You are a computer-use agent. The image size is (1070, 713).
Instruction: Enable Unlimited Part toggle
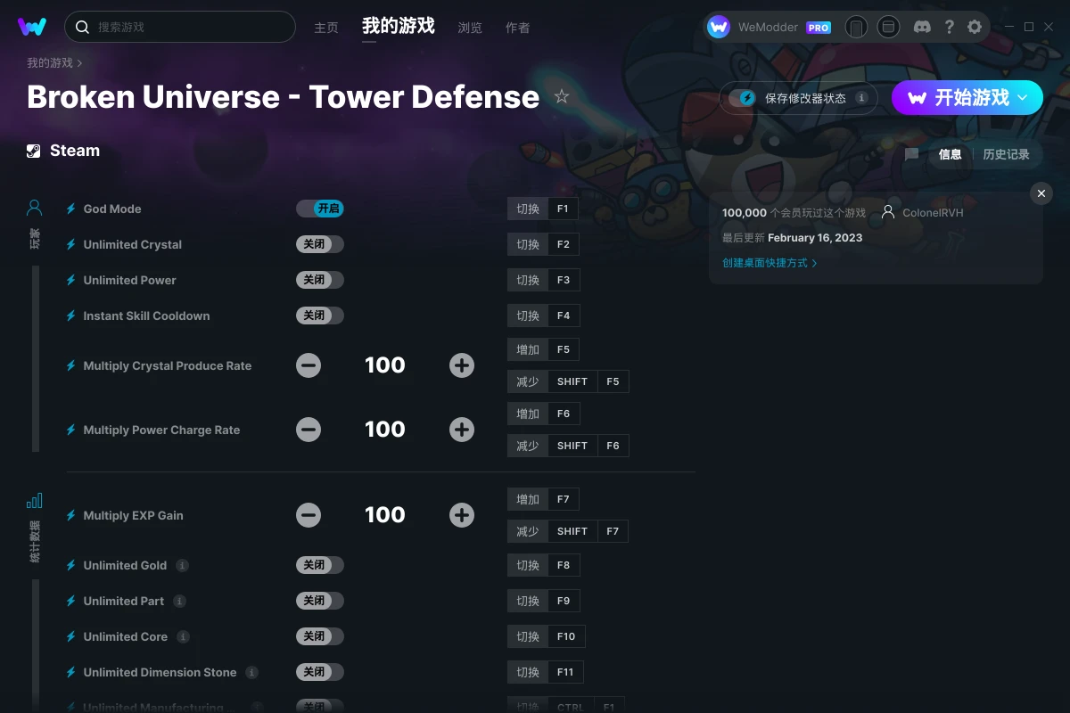[320, 601]
